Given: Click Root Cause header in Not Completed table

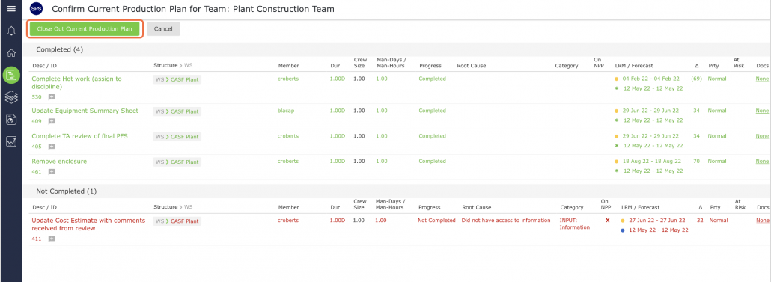Looking at the screenshot, I should pyautogui.click(x=477, y=207).
